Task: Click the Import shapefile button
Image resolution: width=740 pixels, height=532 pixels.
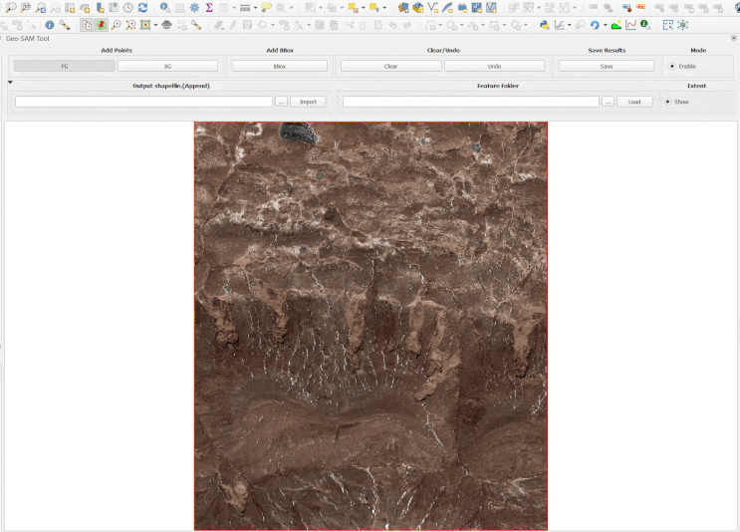Action: pos(308,102)
